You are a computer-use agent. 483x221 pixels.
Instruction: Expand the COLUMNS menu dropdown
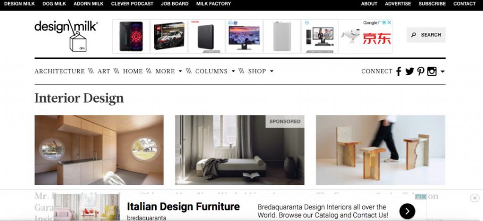tap(215, 71)
